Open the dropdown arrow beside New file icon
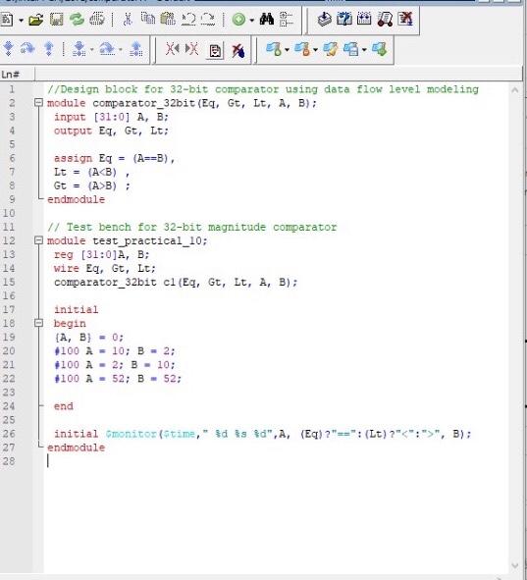Image resolution: width=527 pixels, height=580 pixels. pyautogui.click(x=21, y=20)
